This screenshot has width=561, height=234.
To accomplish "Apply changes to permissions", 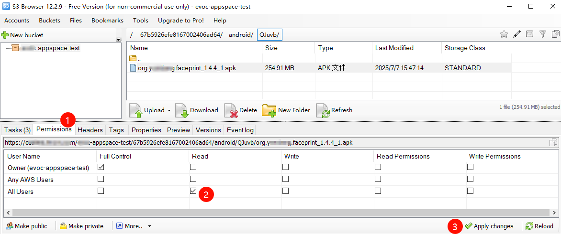I will coord(489,226).
